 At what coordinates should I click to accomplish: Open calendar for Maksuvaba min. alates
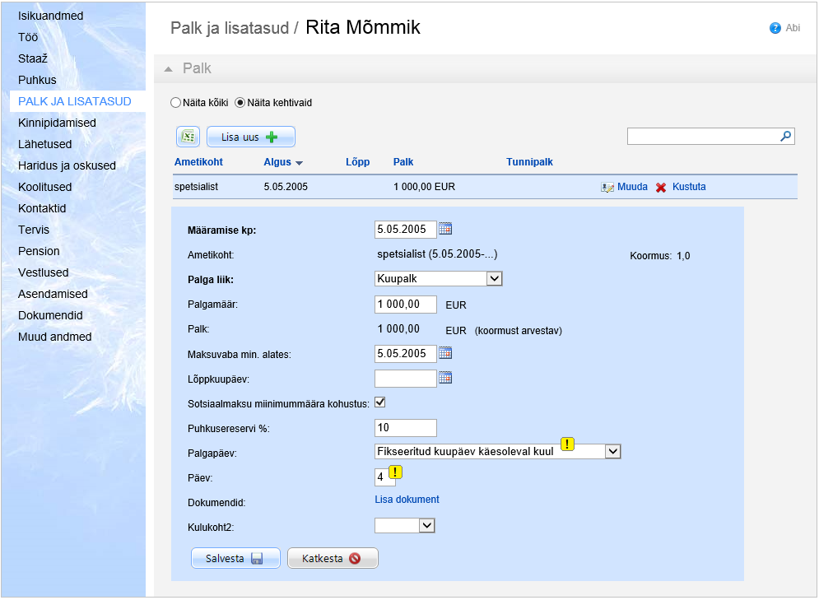point(445,353)
